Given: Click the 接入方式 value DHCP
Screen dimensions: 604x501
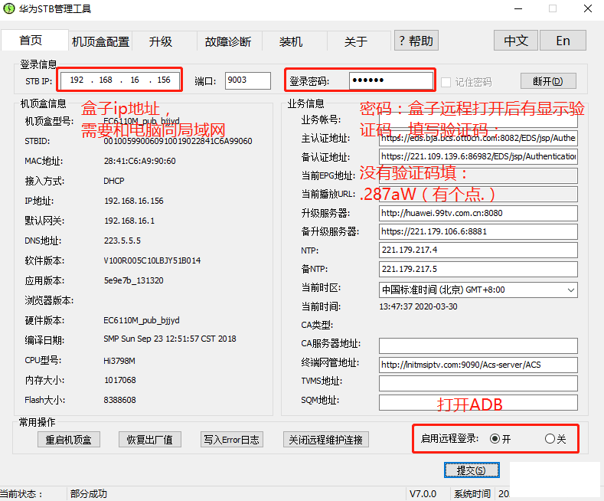Looking at the screenshot, I should (x=113, y=181).
